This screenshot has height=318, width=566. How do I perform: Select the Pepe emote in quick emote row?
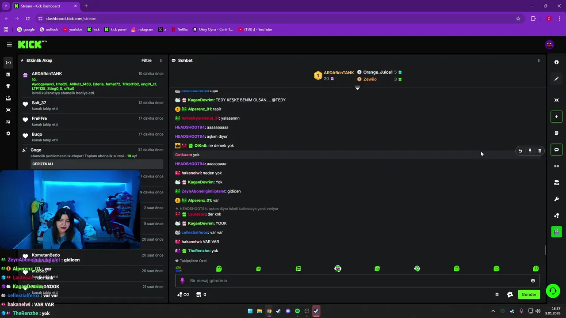179,269
